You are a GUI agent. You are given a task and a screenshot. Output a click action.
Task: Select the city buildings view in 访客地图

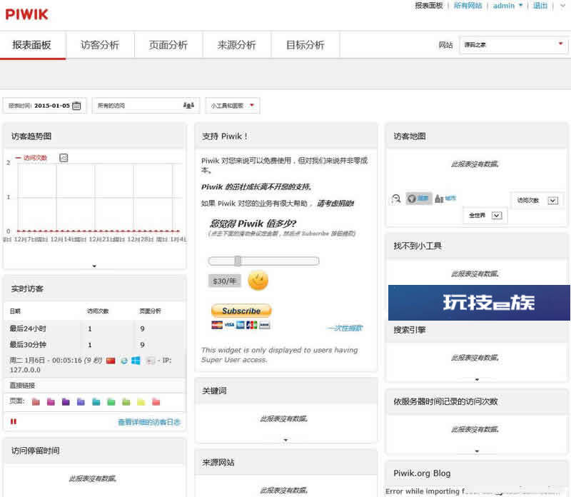[445, 199]
